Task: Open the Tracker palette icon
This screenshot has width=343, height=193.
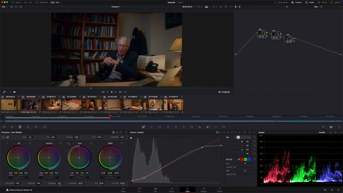Action: 183,127
